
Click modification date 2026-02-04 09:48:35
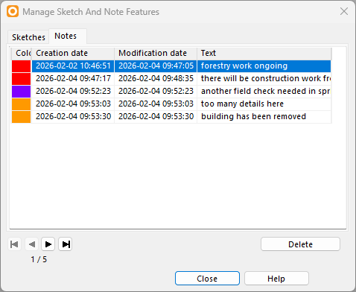[x=156, y=79]
